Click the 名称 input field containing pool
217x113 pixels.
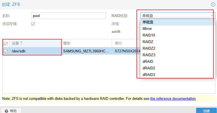coord(68,16)
